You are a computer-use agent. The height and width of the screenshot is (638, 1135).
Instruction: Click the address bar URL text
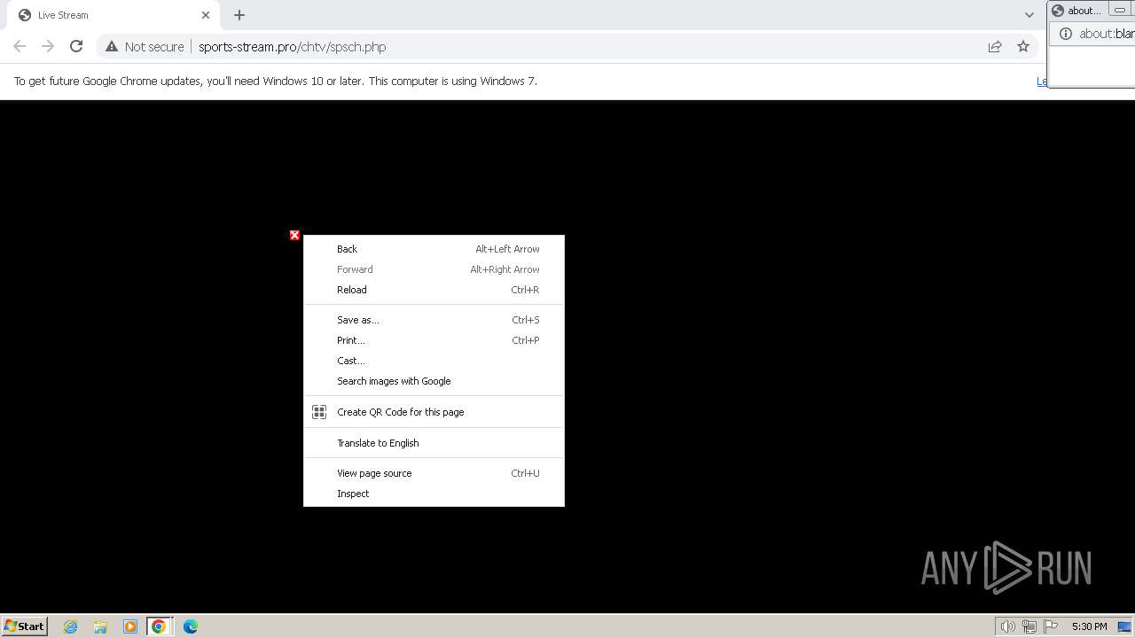[x=292, y=47]
